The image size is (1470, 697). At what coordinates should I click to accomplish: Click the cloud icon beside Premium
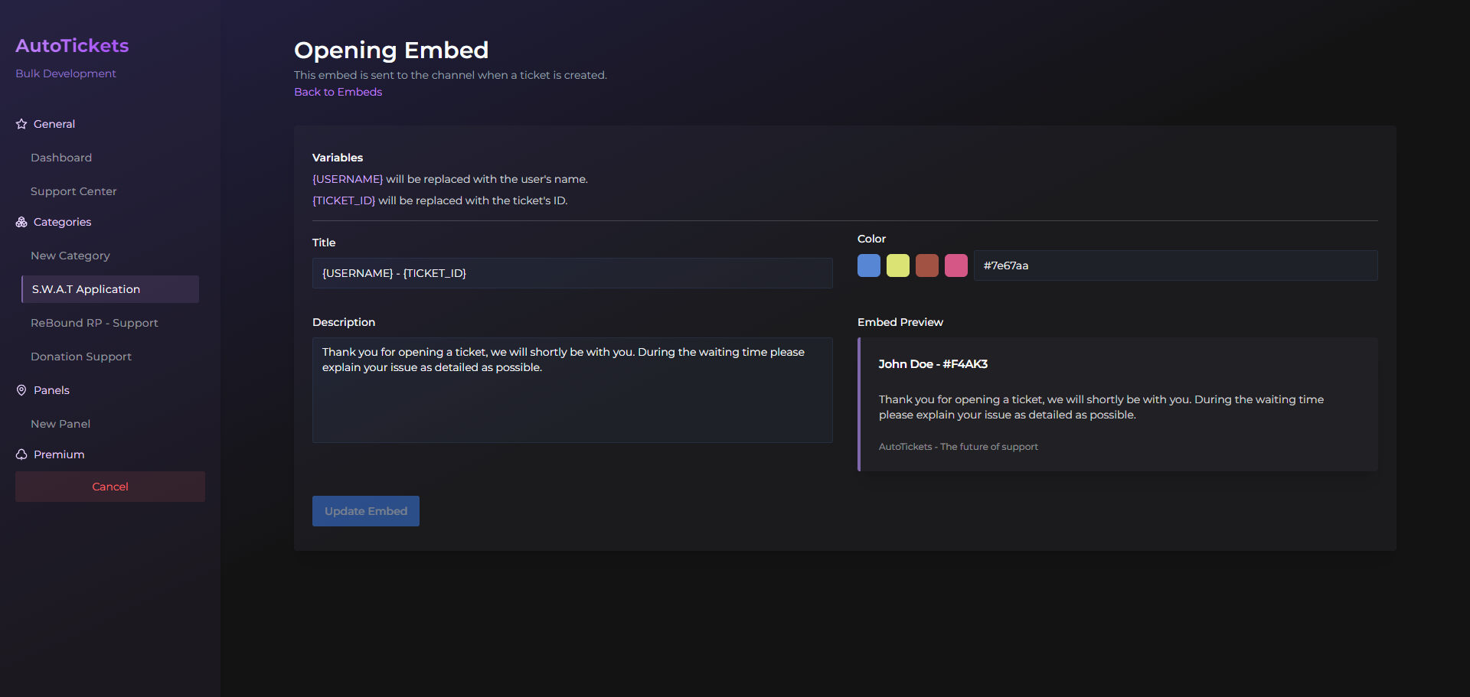(x=21, y=454)
